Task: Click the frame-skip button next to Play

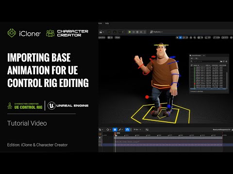Action: coord(133,32)
